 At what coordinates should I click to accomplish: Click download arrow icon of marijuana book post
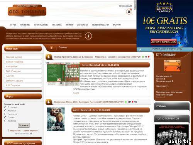(49, 57)
